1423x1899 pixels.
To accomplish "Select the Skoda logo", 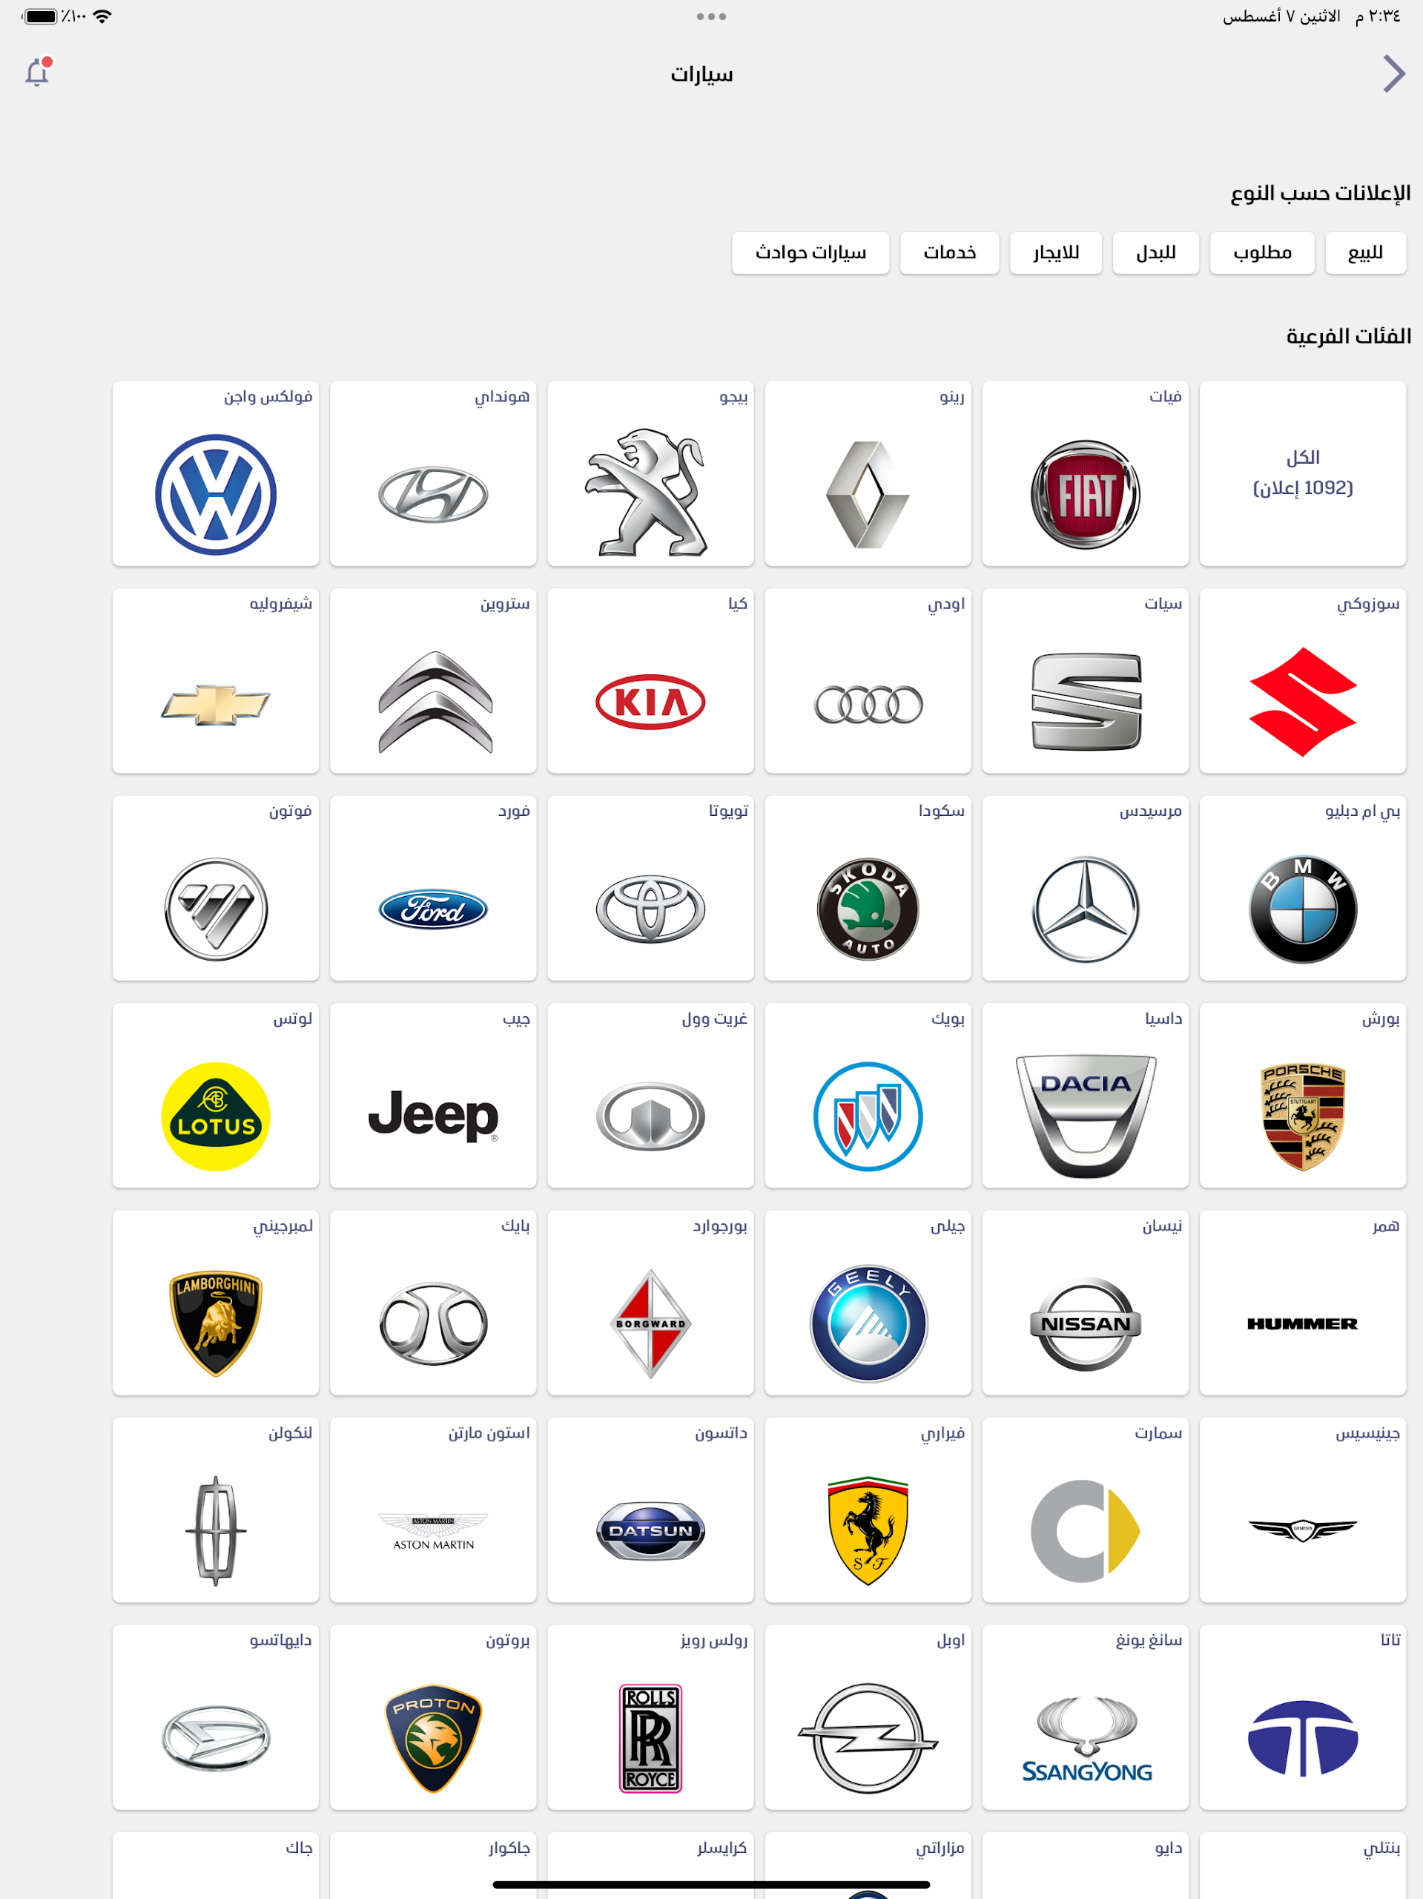I will tap(868, 909).
